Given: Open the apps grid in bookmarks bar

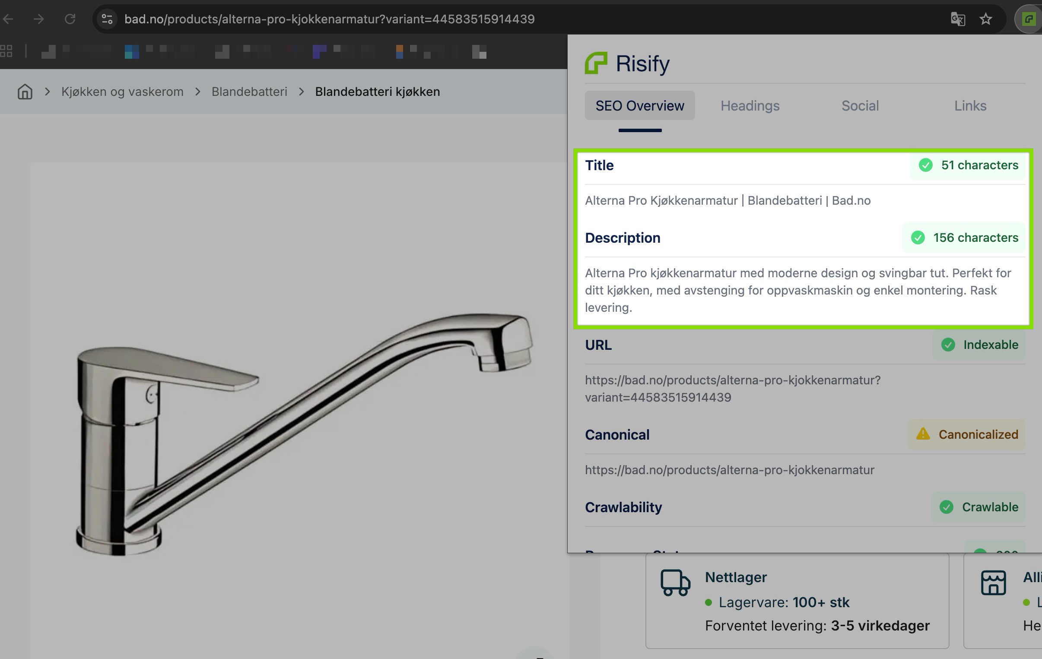Looking at the screenshot, I should coord(6,51).
